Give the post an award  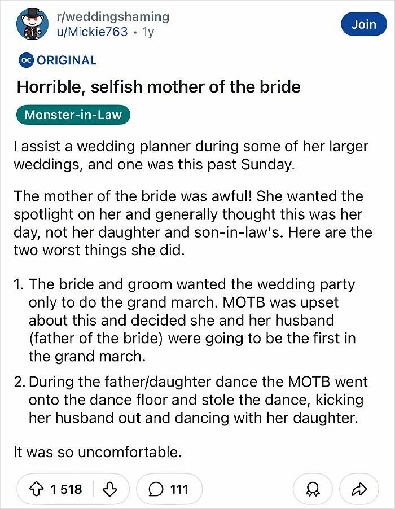coord(314,489)
